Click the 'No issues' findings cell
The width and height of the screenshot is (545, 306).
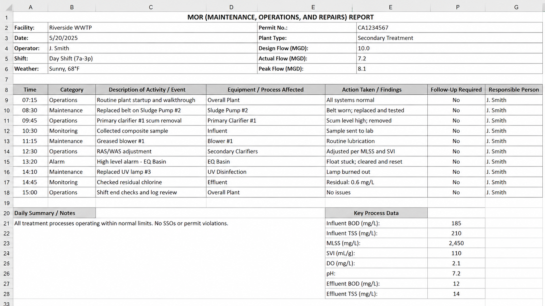coord(376,192)
